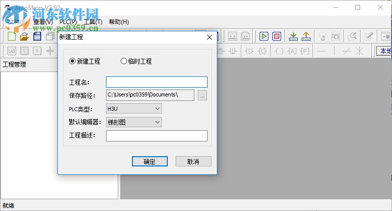Click the green download to PLC icon
Image resolution: width=392 pixels, height=211 pixels.
pyautogui.click(x=293, y=36)
